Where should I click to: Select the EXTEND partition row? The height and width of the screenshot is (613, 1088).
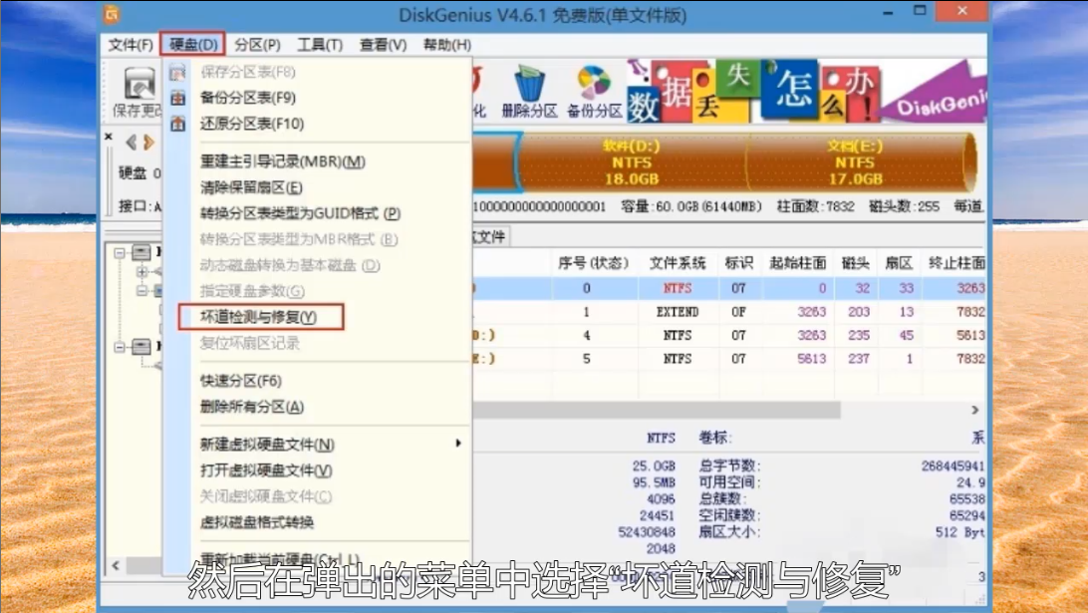pos(728,312)
